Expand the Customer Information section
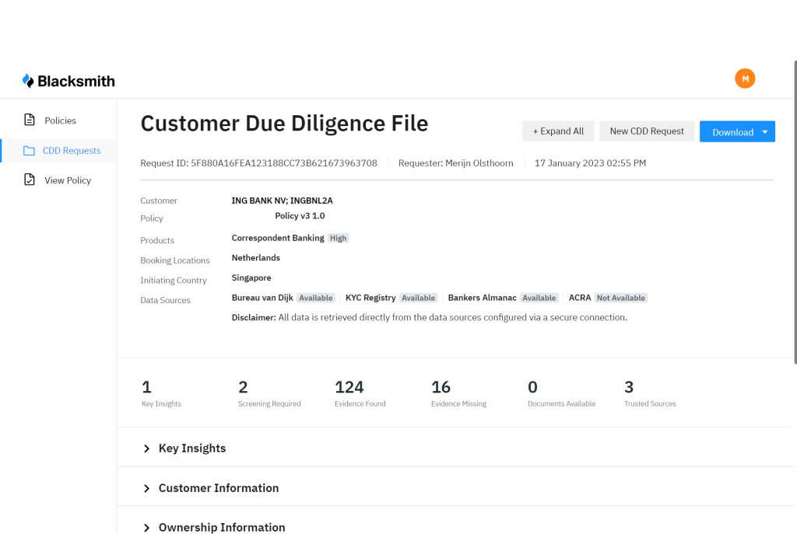 pyautogui.click(x=218, y=488)
